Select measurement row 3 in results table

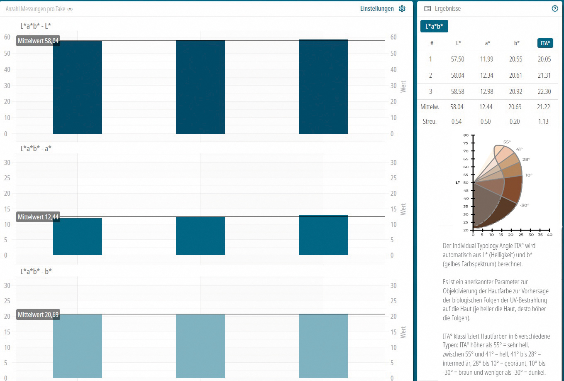tap(488, 91)
